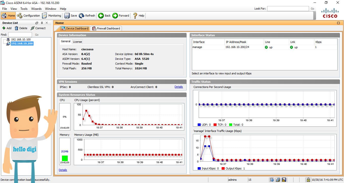Open the File menu
The width and height of the screenshot is (344, 183).
[x=5, y=9]
